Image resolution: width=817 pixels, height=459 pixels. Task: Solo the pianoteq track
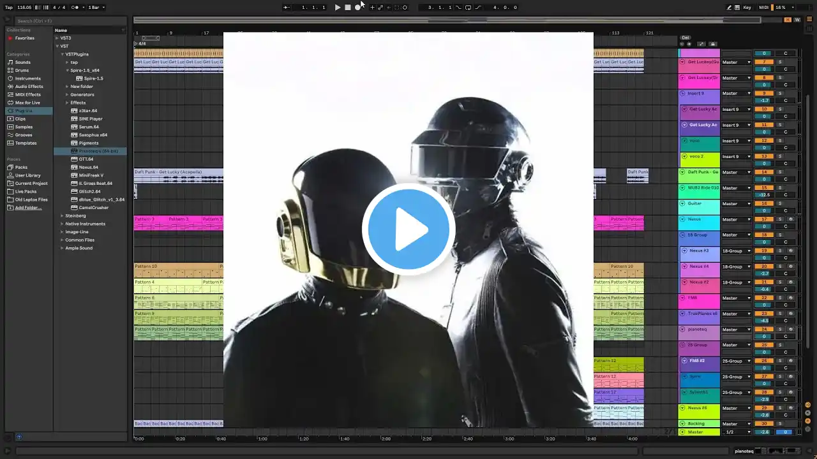point(780,330)
